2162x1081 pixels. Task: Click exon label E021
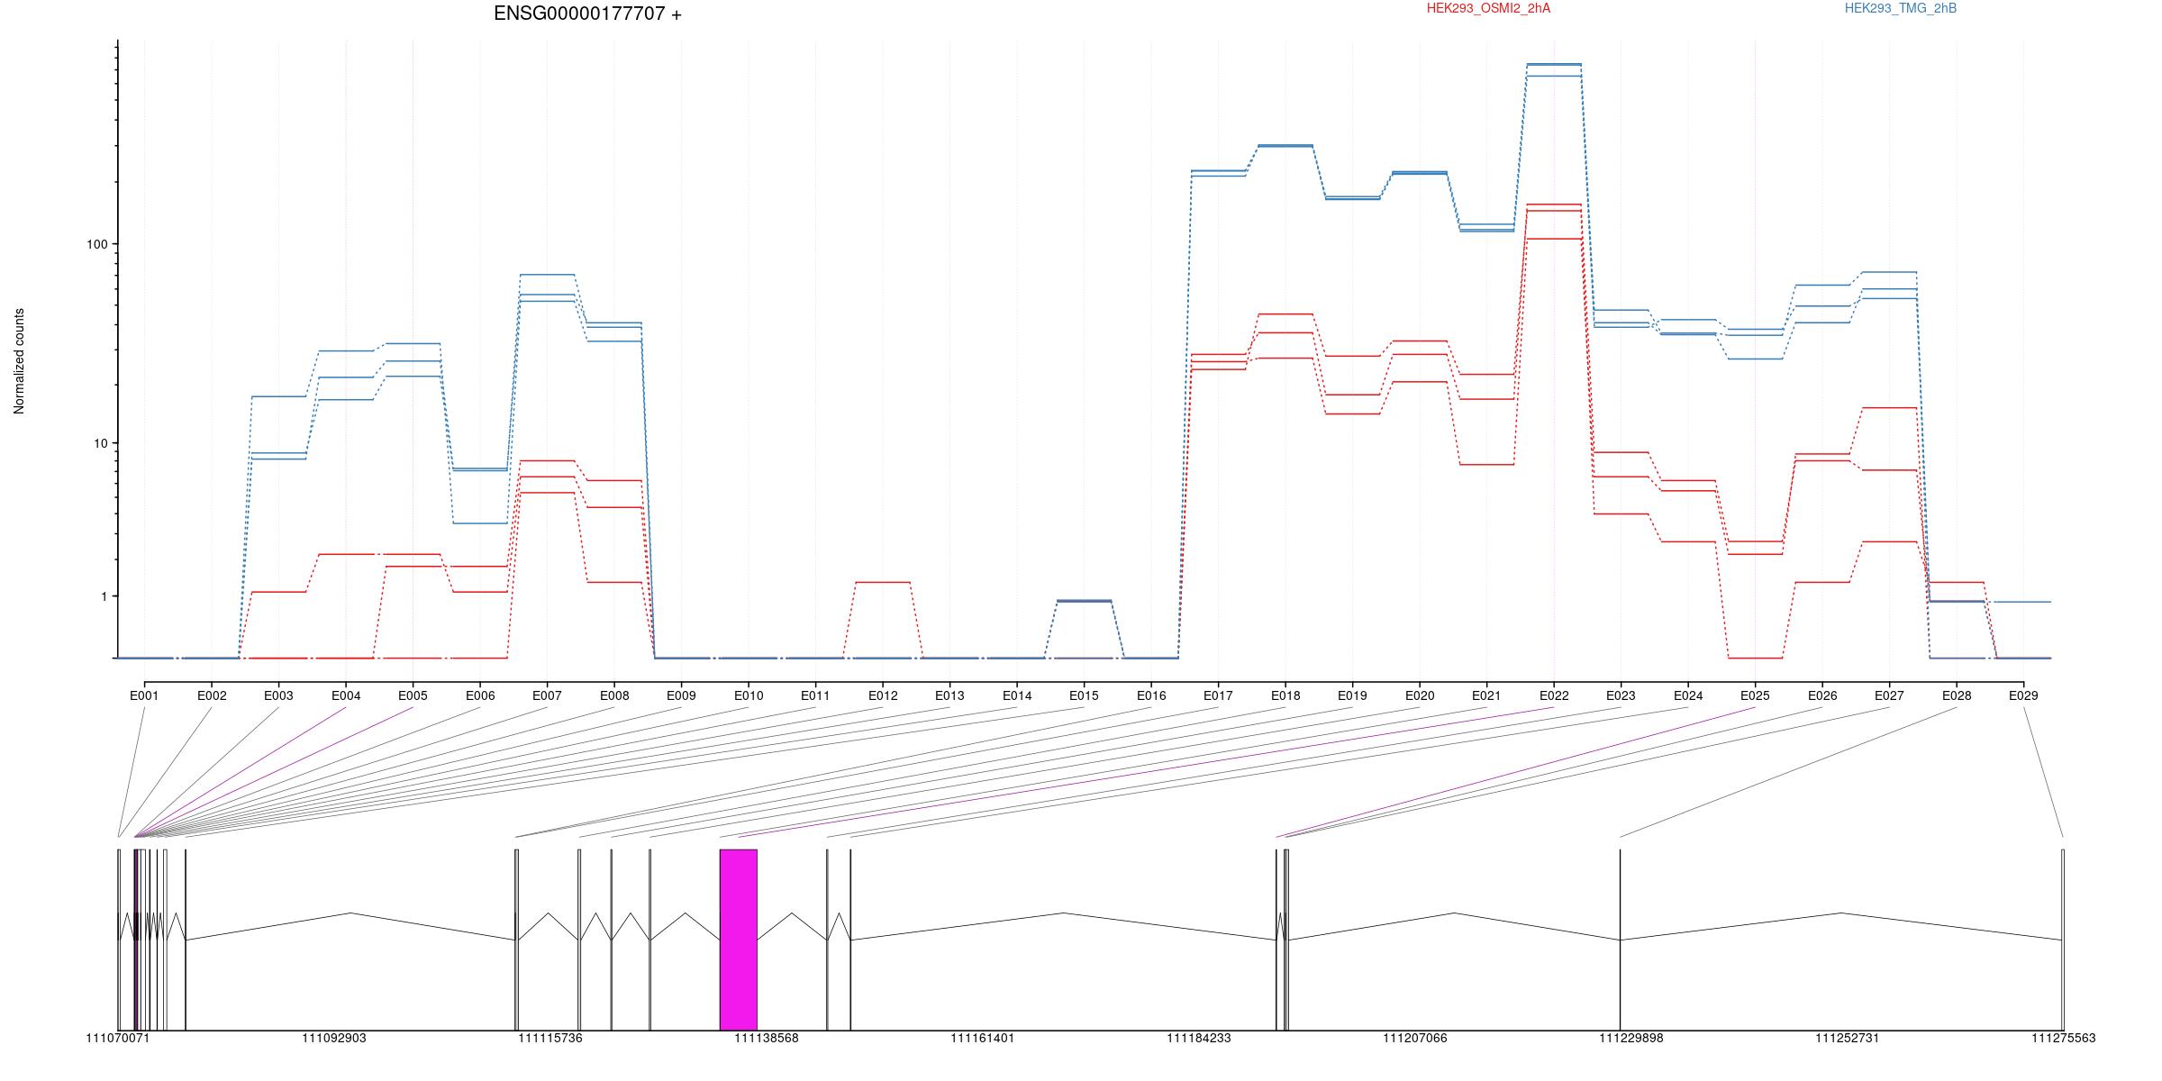[1486, 695]
